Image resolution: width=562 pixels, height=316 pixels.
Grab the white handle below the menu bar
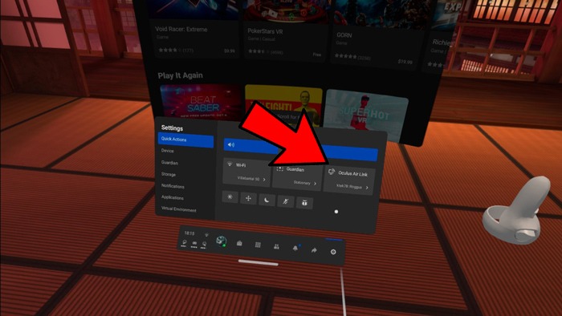point(258,263)
